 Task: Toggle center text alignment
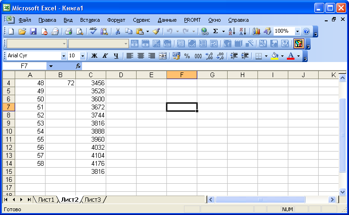141,55
